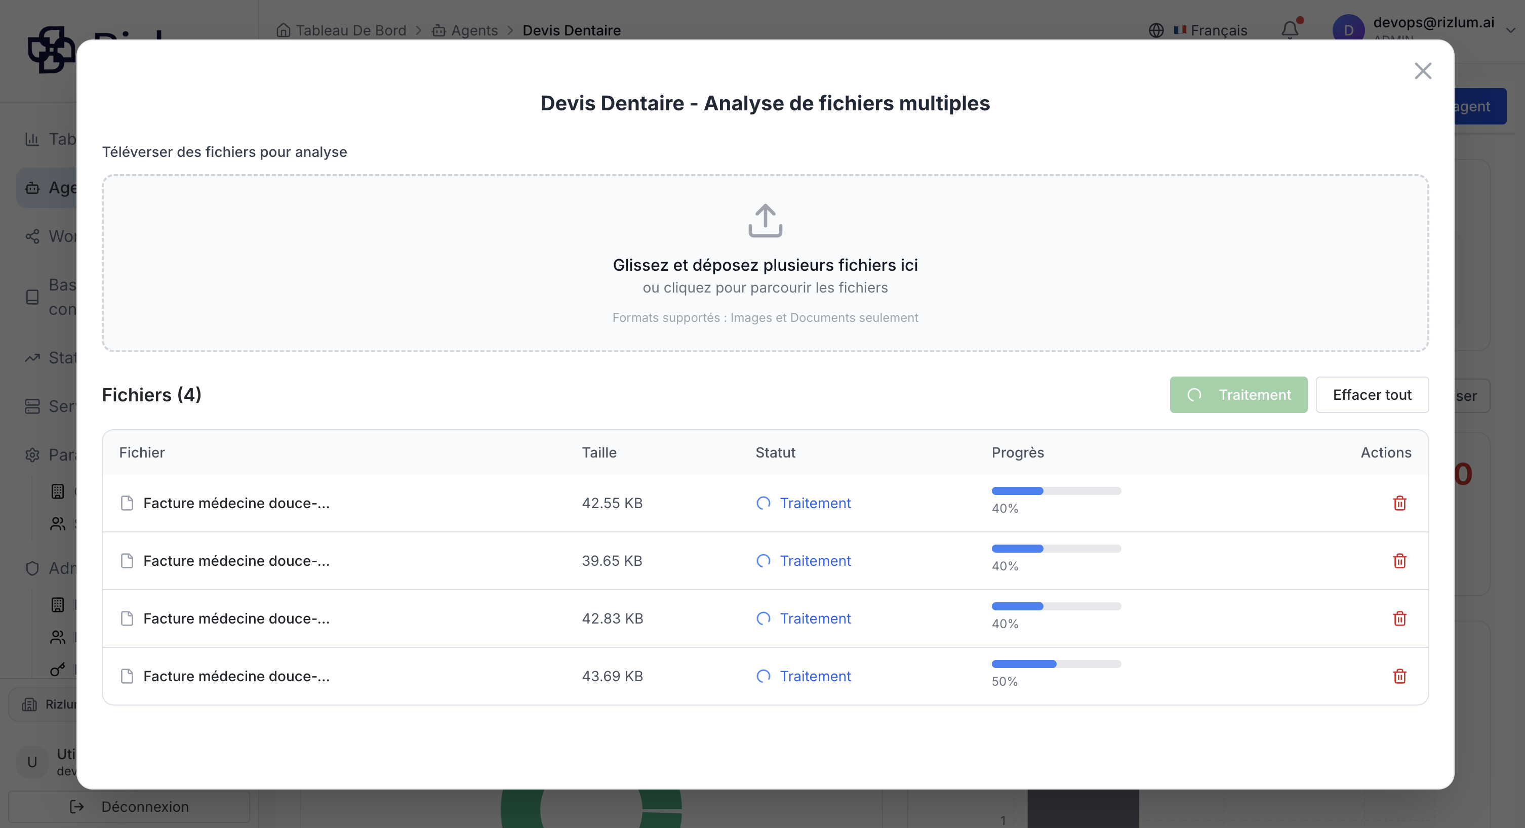This screenshot has height=828, width=1525.
Task: Click the file icon of the 42.55 KB row
Action: point(127,503)
